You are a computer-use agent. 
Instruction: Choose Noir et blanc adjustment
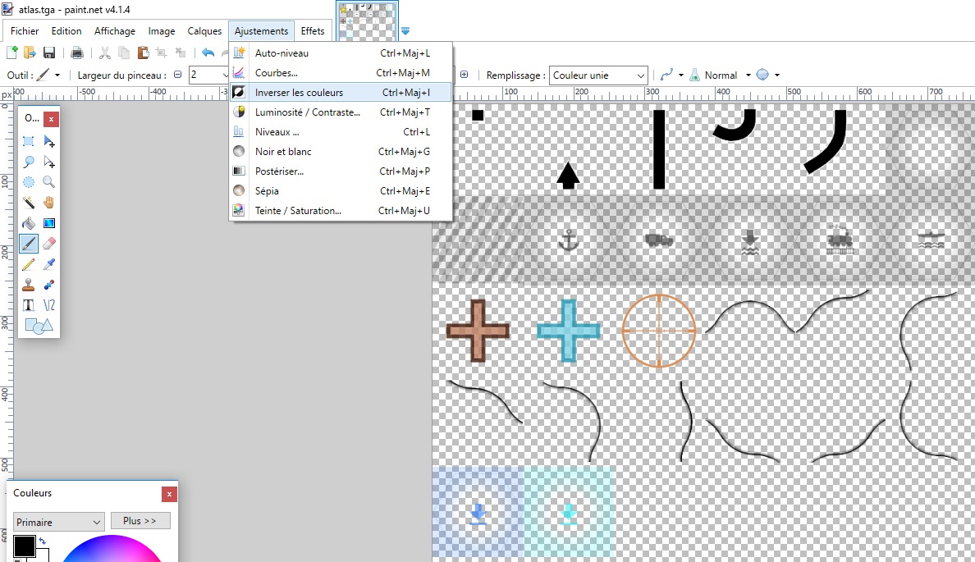point(340,152)
